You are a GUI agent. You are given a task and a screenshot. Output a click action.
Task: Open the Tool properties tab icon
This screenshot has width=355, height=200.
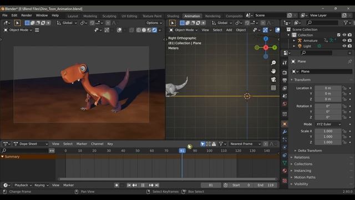285,63
